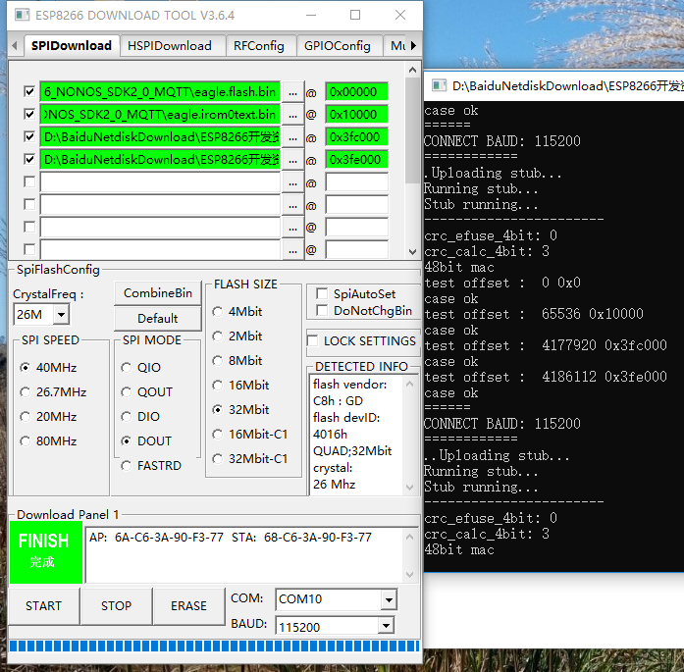Select 80MHz SPI speed
Image resolution: width=684 pixels, height=672 pixels.
[x=26, y=441]
